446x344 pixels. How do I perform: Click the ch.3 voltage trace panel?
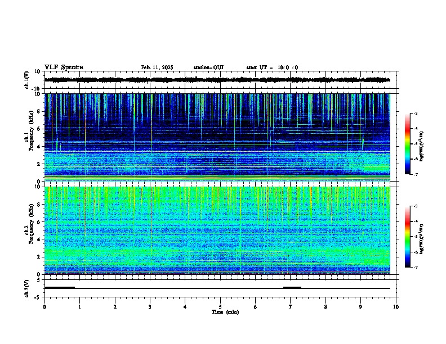[220, 288]
